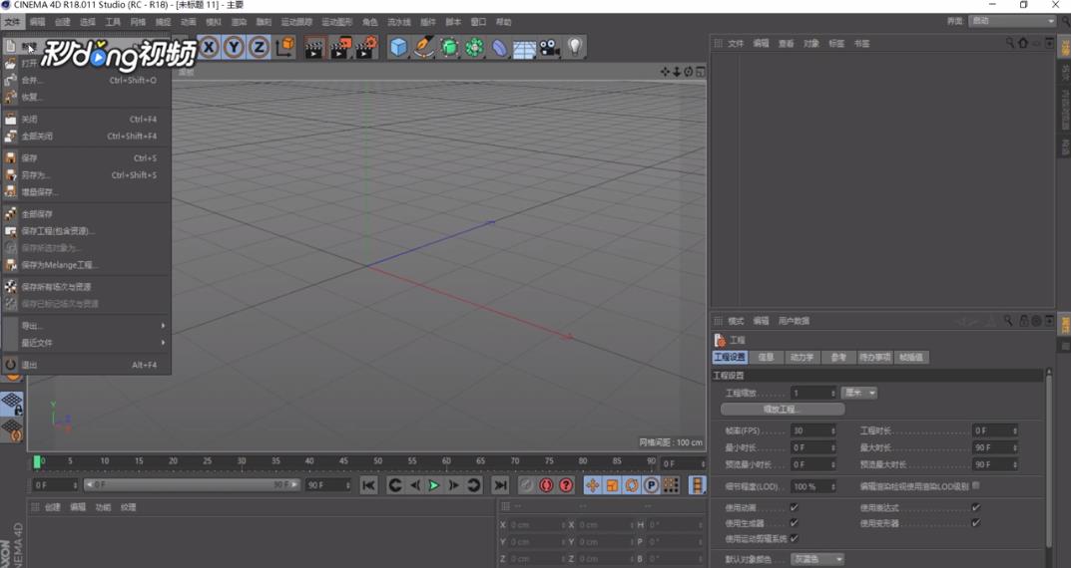This screenshot has width=1071, height=568.
Task: Play the animation forward
Action: [x=433, y=485]
